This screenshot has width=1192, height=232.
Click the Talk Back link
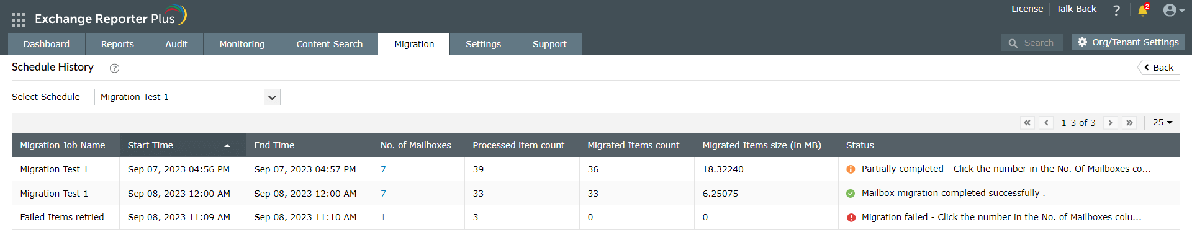pos(1076,9)
